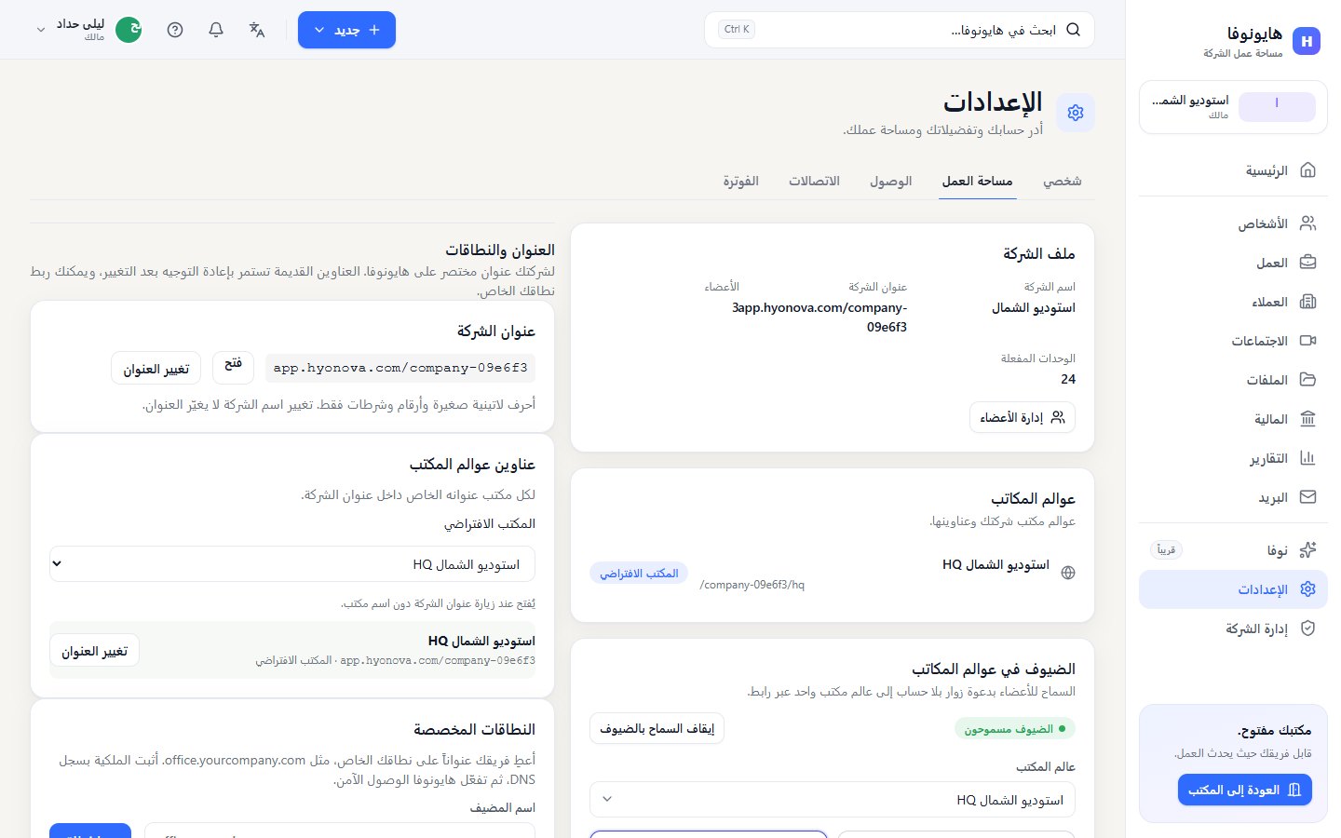Click the التقارير chart icon
Image resolution: width=1341 pixels, height=838 pixels.
click(1307, 458)
